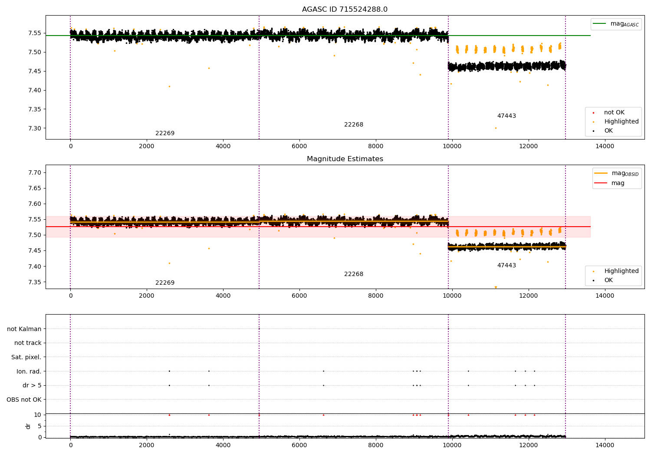Select the '22269' annotation in the middle plot
The width and height of the screenshot is (651, 455).
point(165,283)
